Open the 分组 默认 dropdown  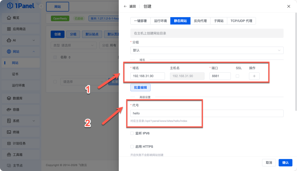[x=207, y=50]
